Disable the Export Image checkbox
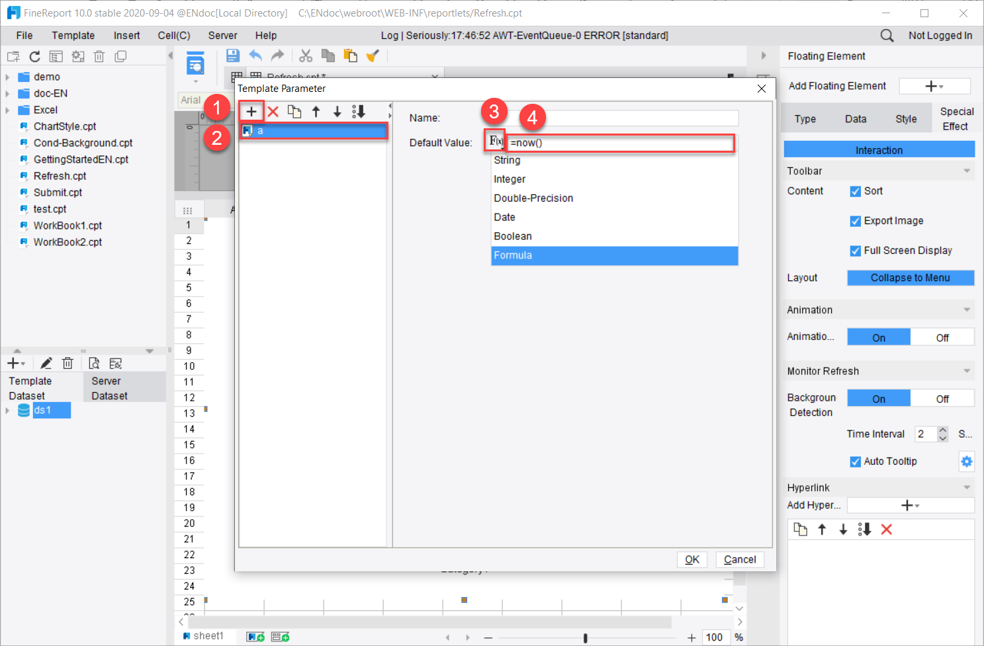Image resolution: width=984 pixels, height=646 pixels. coord(855,221)
